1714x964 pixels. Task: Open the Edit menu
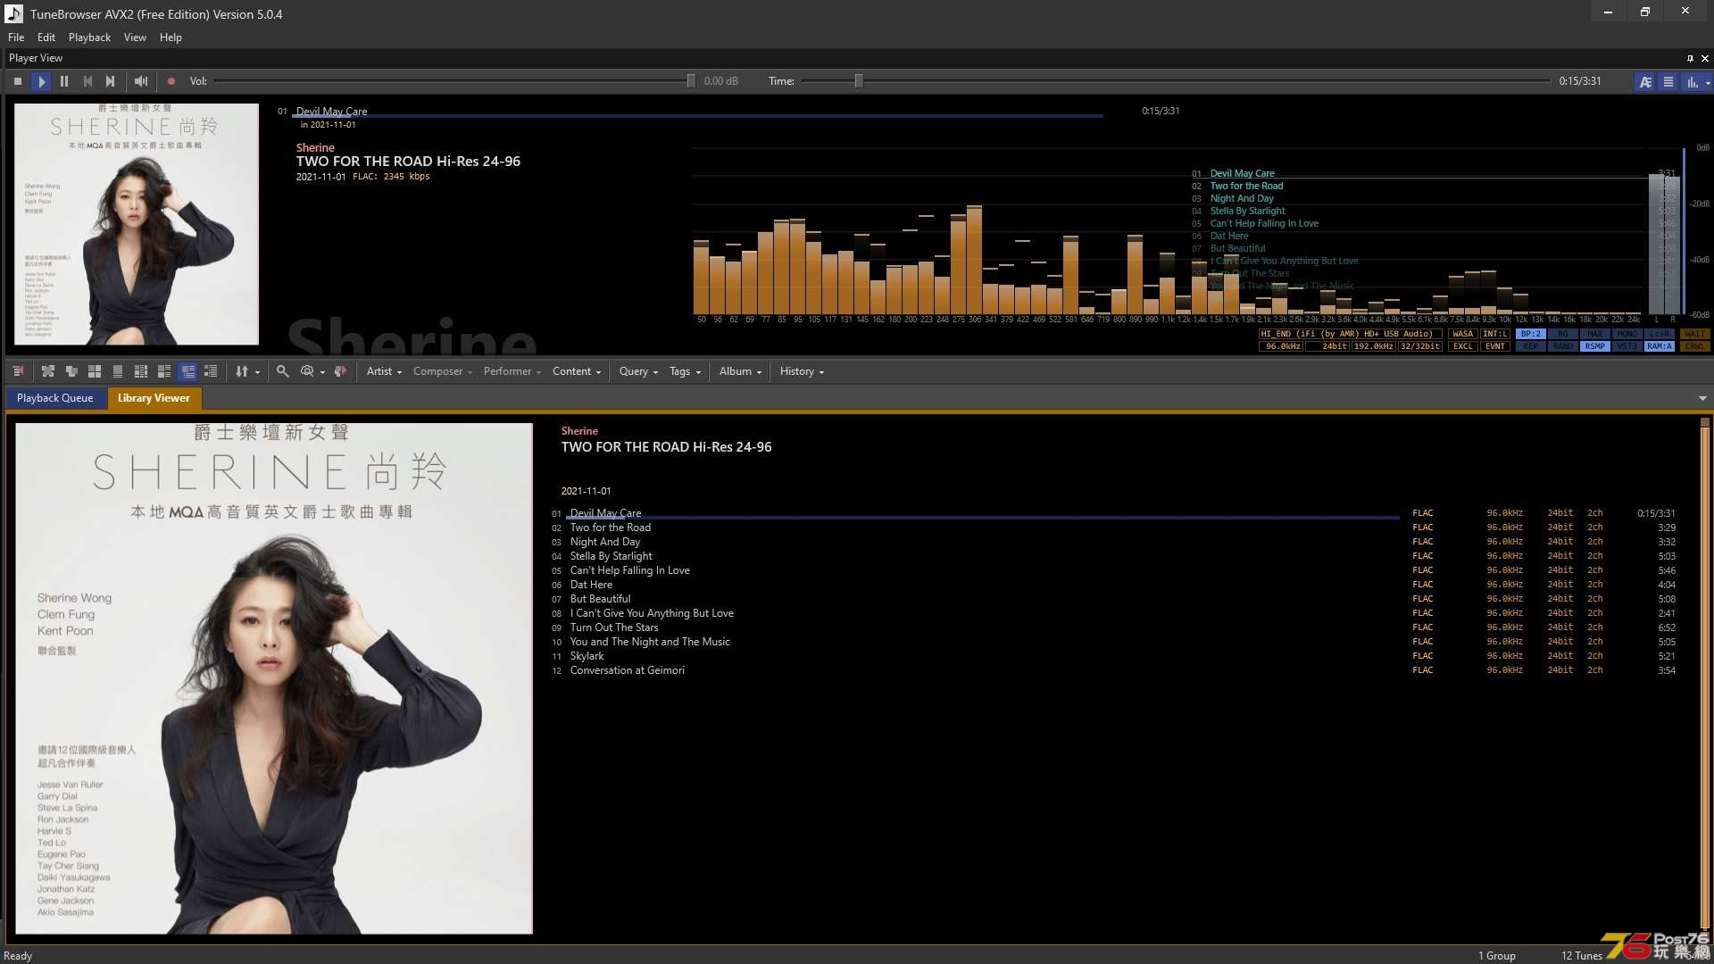tap(46, 37)
